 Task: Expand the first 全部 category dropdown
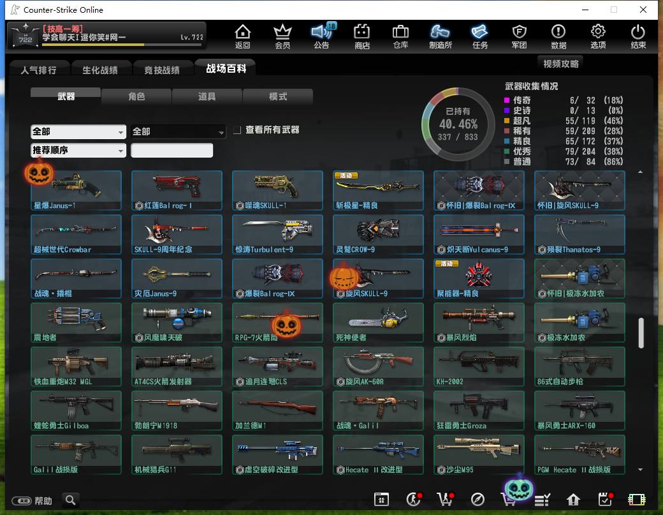tap(78, 131)
